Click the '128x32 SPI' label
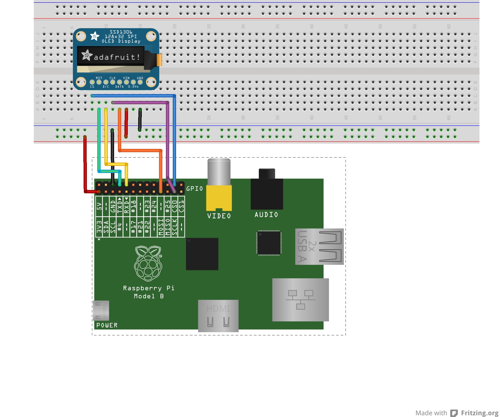Image resolution: width=500 pixels, height=417 pixels. click(x=121, y=37)
